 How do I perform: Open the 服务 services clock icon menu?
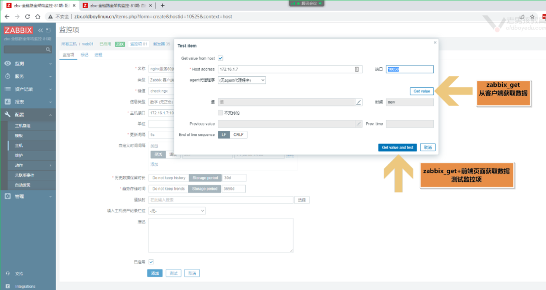[x=8, y=76]
